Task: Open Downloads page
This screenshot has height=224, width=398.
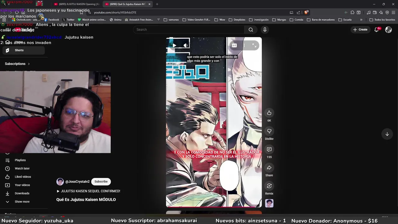Action: coord(24,193)
